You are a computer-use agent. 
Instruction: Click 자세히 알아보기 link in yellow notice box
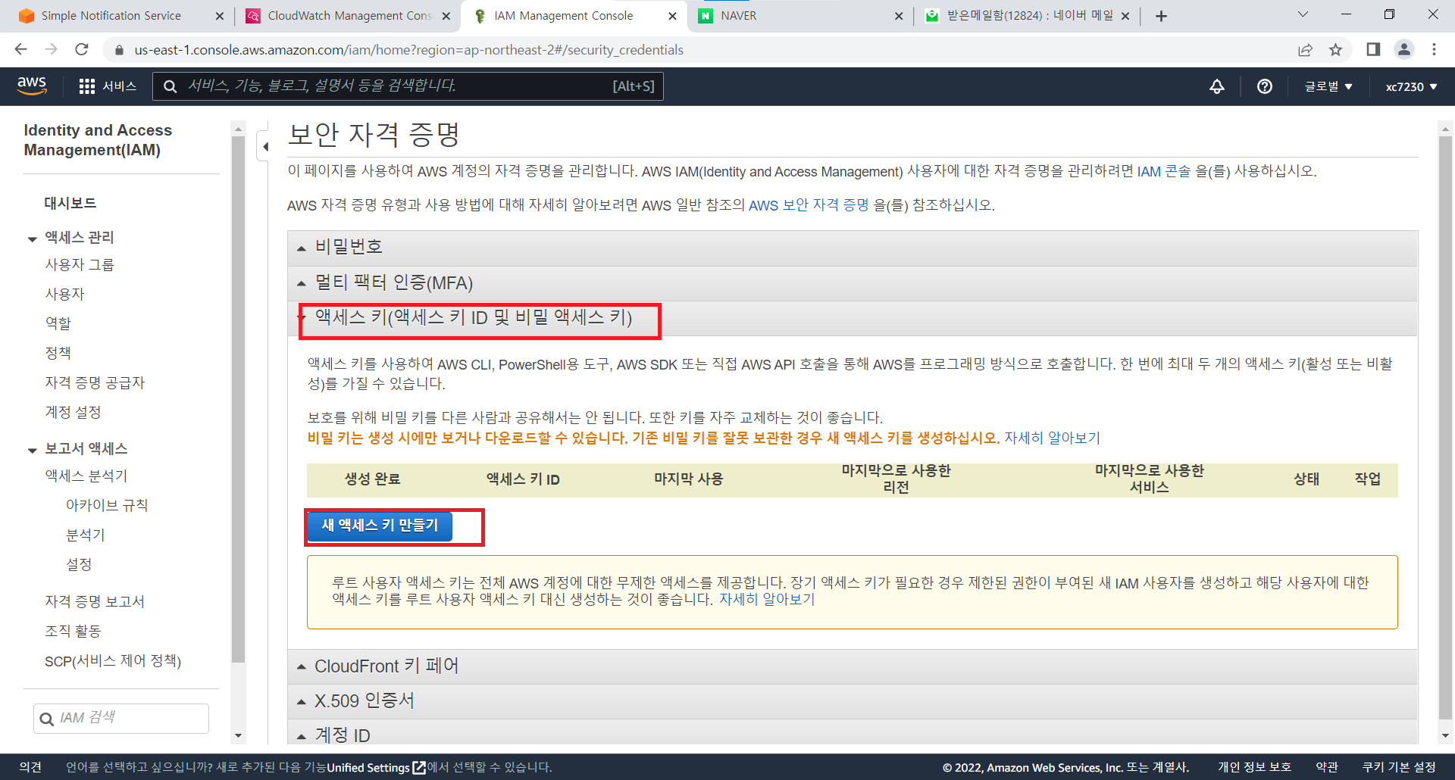[x=767, y=599]
